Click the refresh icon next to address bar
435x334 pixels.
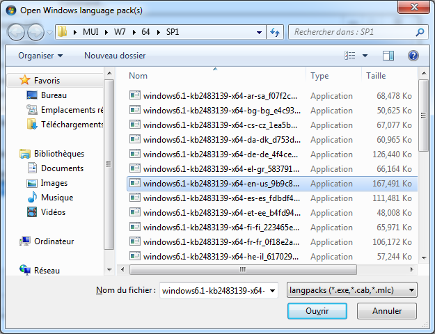275,32
